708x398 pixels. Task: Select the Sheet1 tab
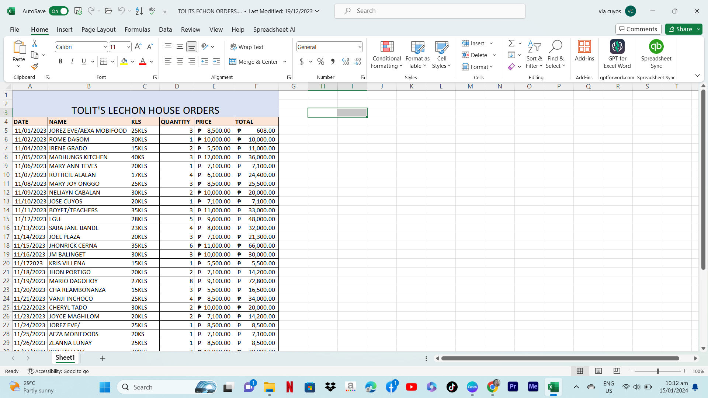(65, 357)
